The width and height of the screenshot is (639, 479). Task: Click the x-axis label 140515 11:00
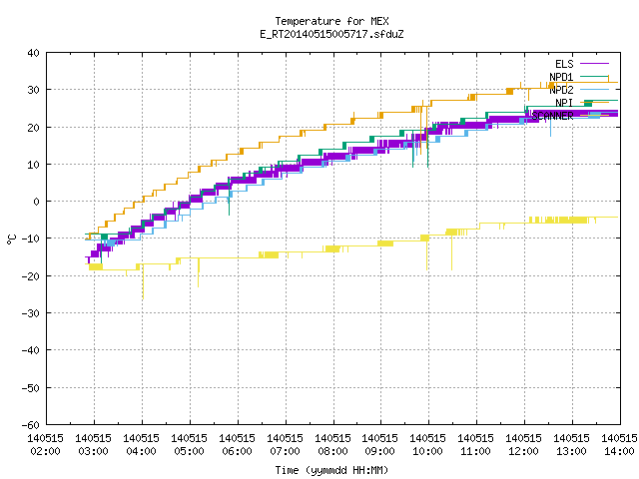click(475, 444)
